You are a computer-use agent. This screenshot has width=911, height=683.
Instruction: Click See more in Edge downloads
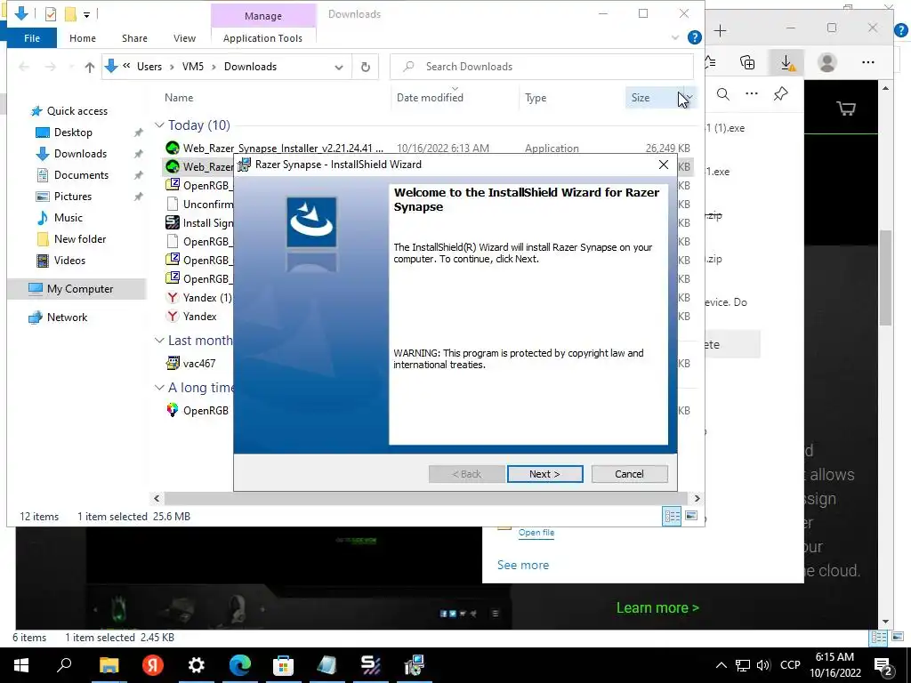523,565
